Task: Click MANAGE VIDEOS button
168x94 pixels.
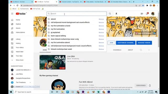Action: [x=144, y=43]
